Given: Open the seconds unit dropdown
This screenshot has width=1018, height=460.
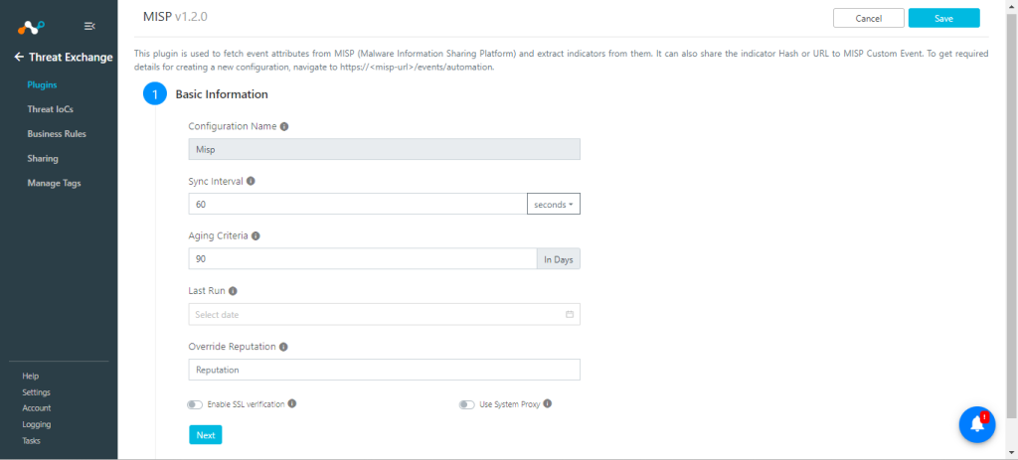Looking at the screenshot, I should coord(553,205).
